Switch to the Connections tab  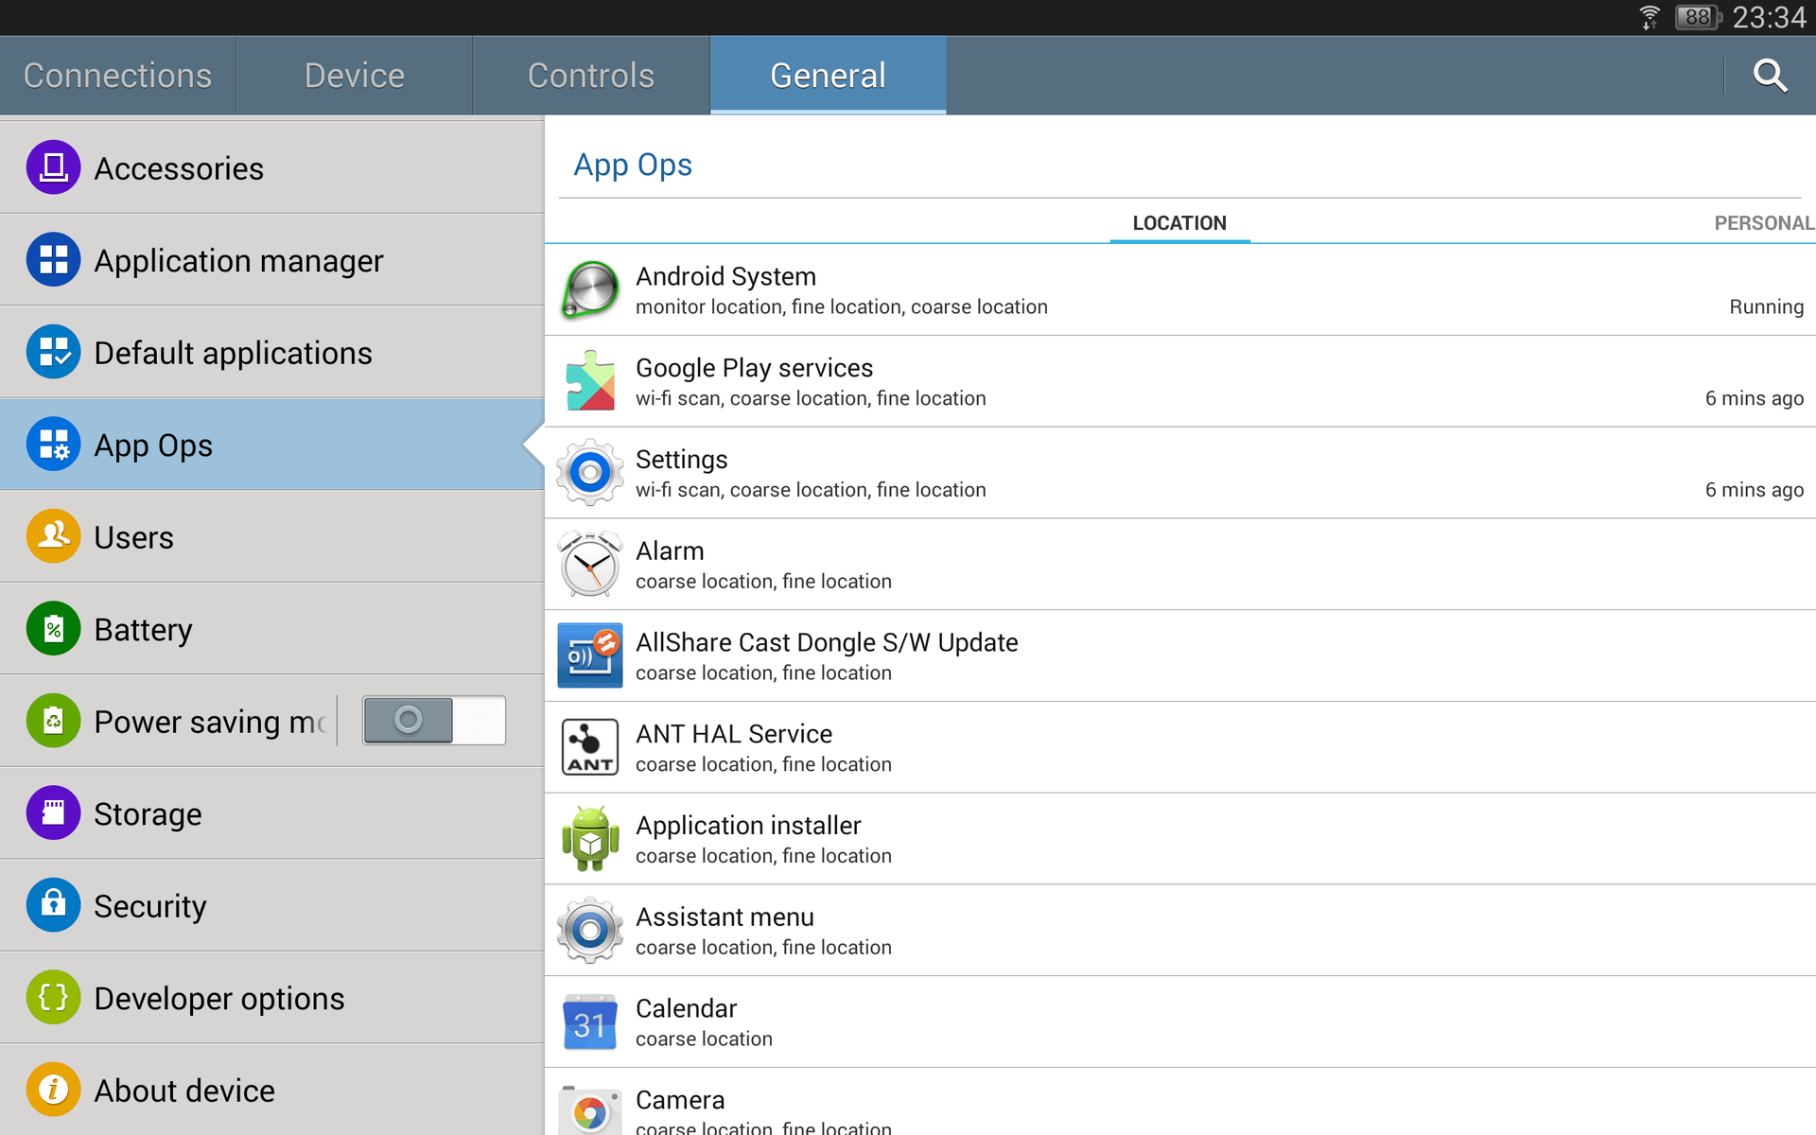pos(117,76)
